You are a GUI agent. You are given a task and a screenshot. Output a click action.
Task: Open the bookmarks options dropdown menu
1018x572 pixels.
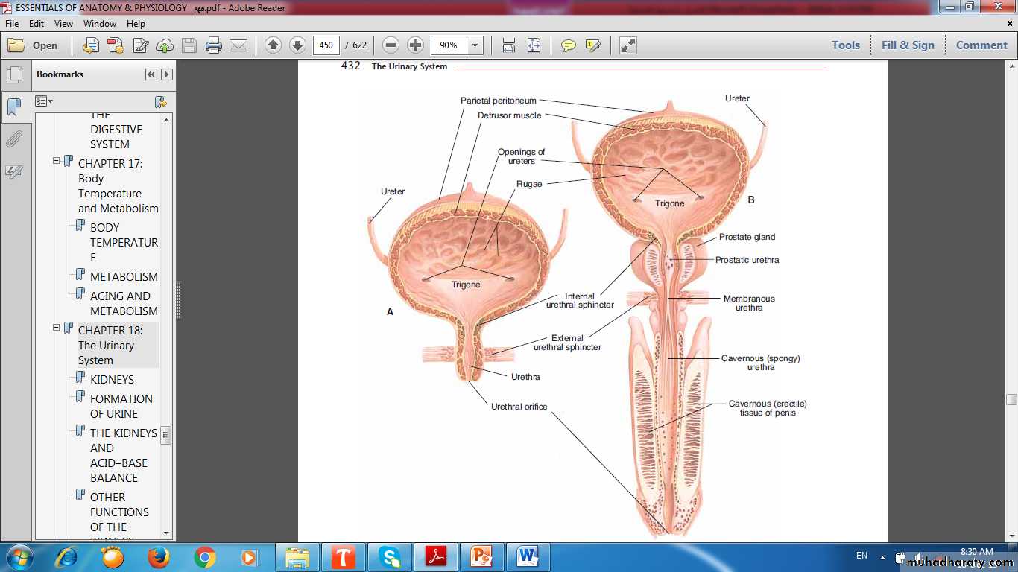click(x=45, y=101)
